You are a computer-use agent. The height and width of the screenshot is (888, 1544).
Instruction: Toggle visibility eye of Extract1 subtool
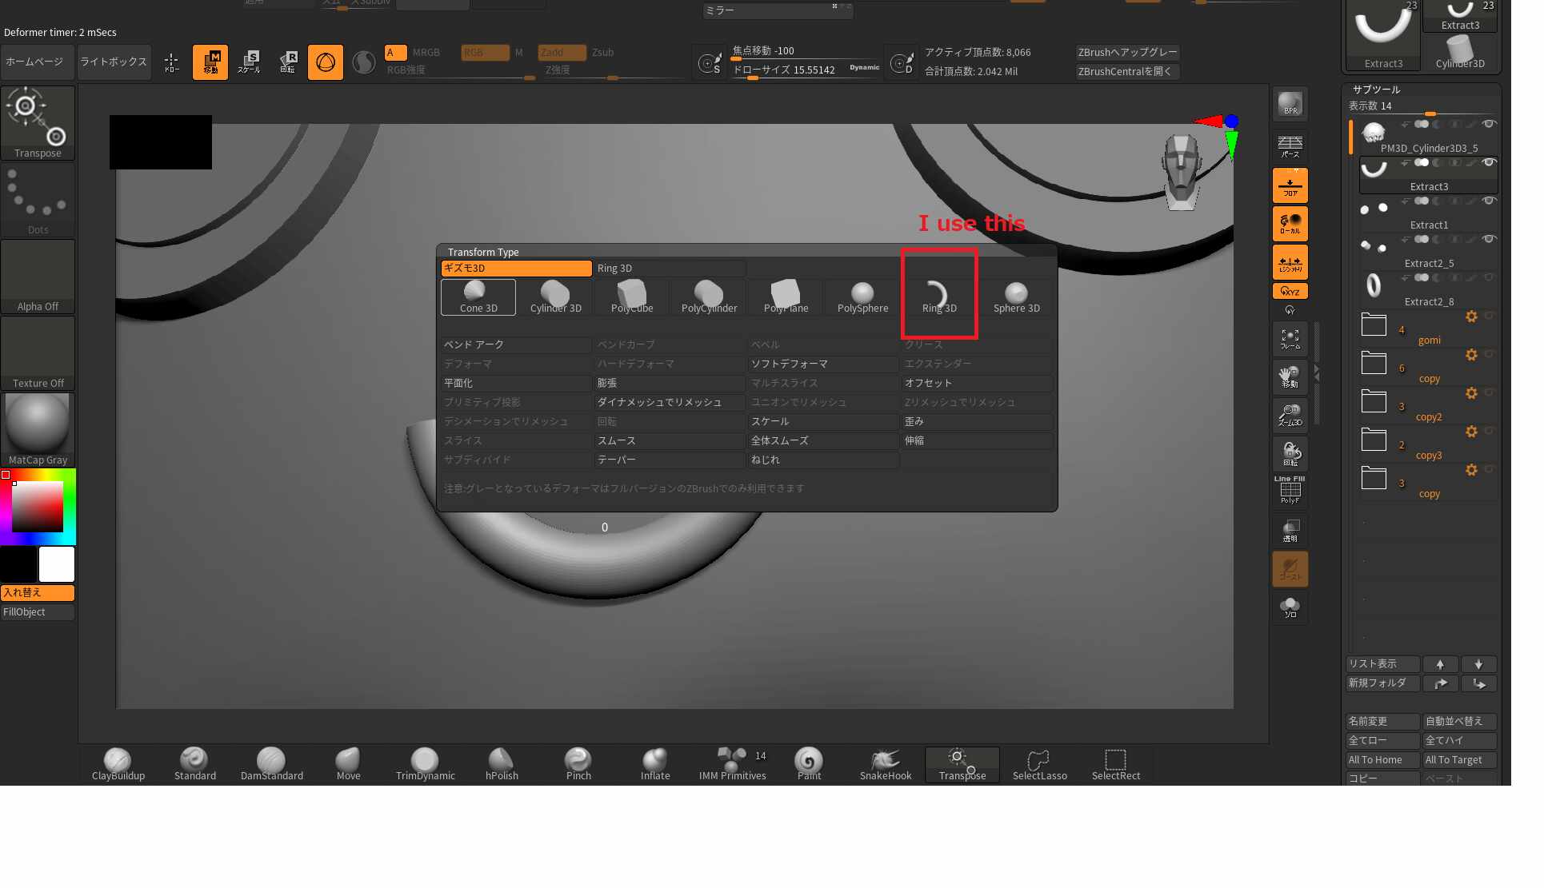click(x=1488, y=201)
